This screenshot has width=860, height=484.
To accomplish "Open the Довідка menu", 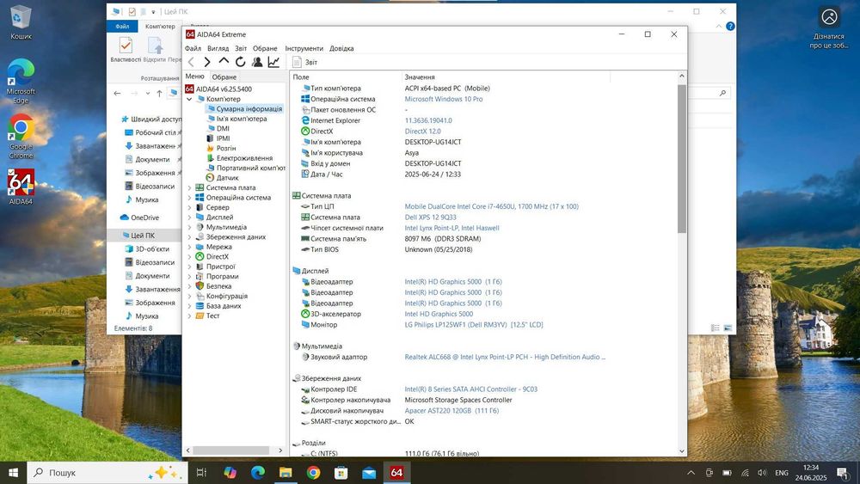I will pos(341,48).
